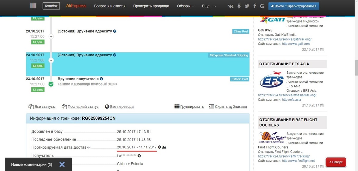Click help icon next to recipient La***

[139, 155]
